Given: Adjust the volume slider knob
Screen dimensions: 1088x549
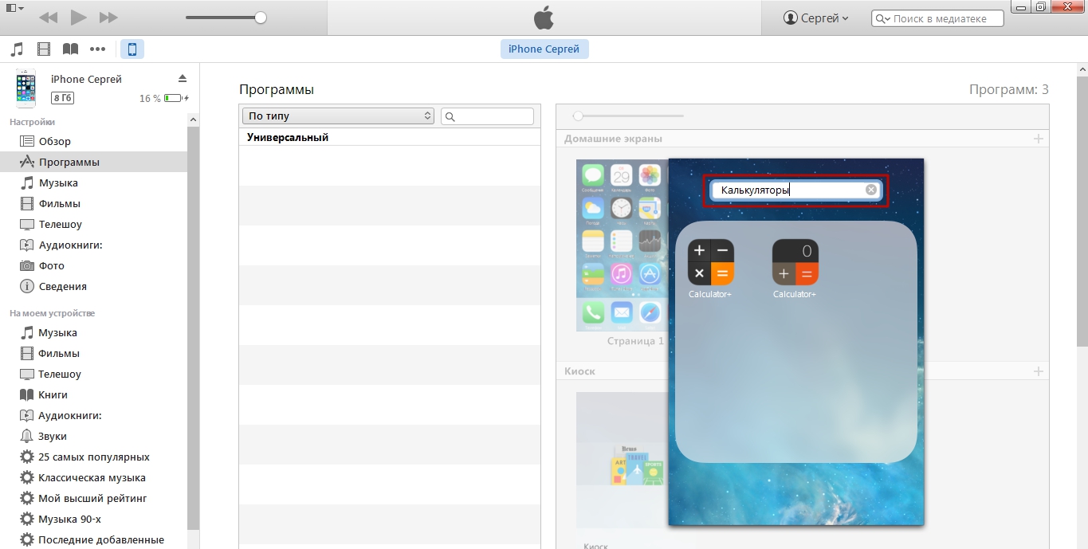Looking at the screenshot, I should pos(261,18).
